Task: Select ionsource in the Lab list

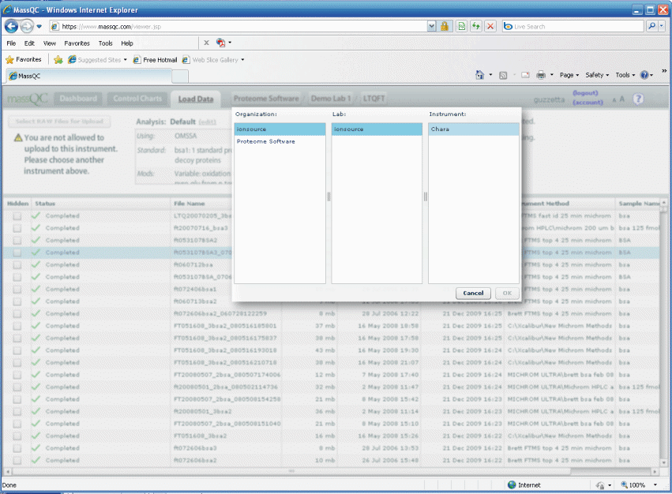Action: [x=377, y=129]
